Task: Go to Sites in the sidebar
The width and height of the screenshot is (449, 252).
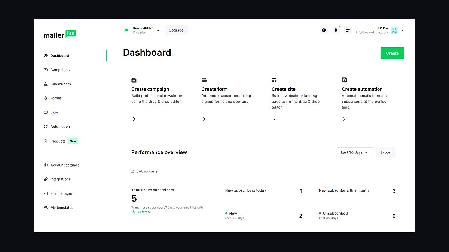Action: [55, 112]
